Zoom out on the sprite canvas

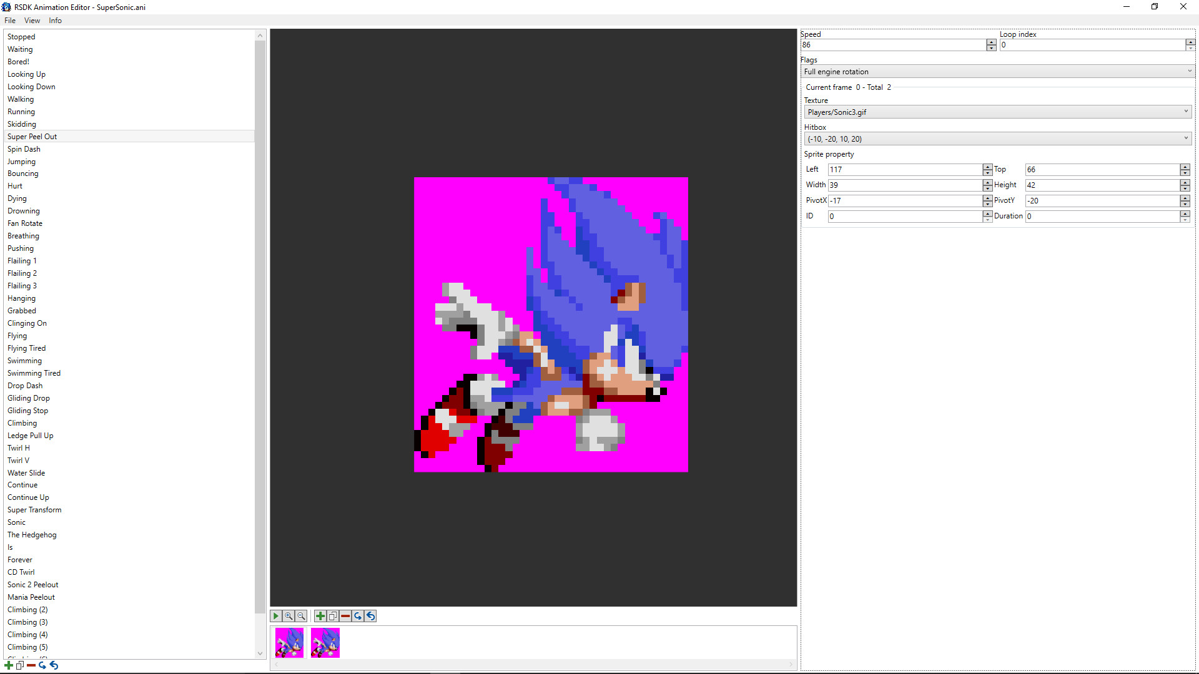tap(301, 616)
